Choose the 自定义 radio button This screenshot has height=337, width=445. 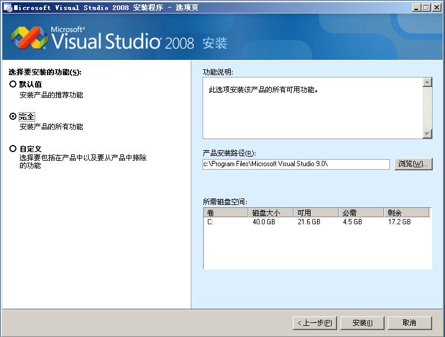[13, 149]
